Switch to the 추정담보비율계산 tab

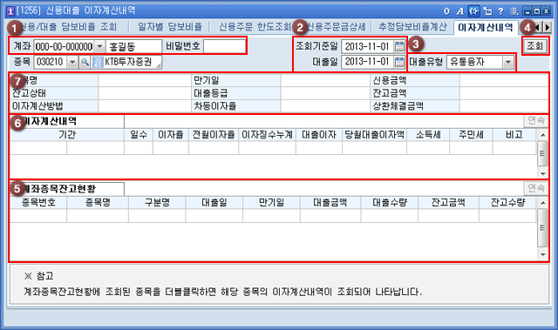[412, 27]
